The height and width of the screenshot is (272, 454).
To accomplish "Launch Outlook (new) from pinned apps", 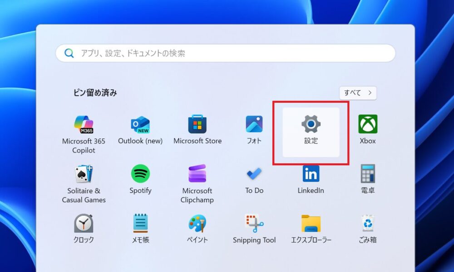I will 140,125.
